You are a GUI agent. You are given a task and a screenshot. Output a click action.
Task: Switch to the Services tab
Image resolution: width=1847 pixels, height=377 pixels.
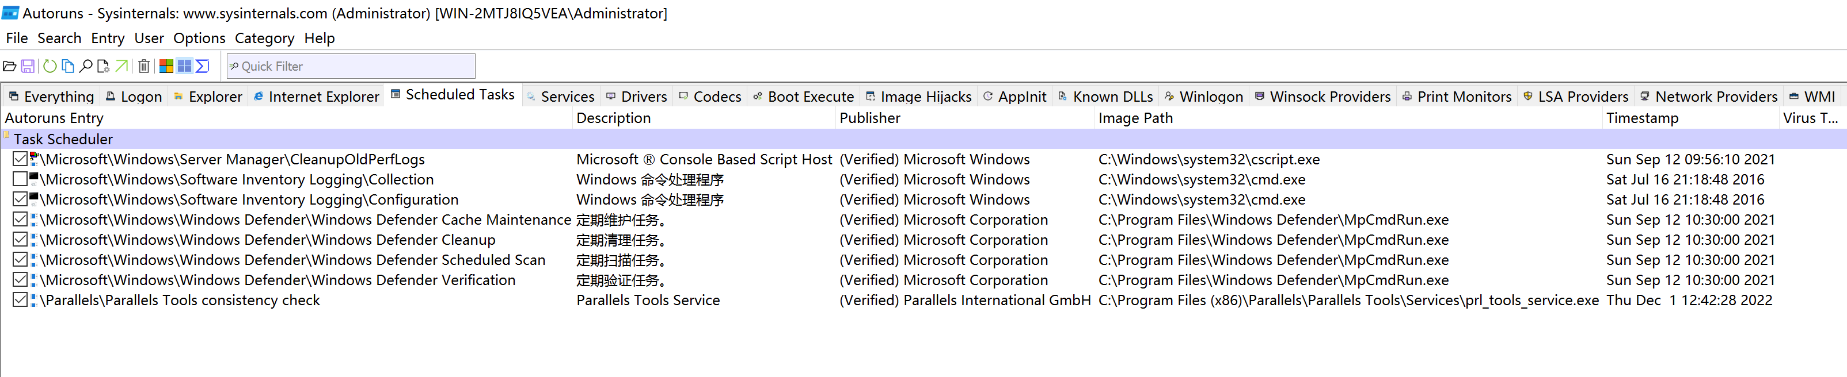pos(567,97)
